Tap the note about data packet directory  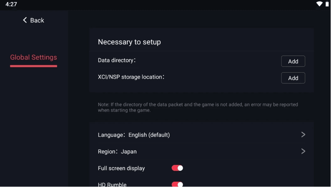198,107
